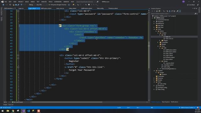
Task: Click the Refresh icon in Solution Explorer toolbar
Action: click(x=170, y=11)
